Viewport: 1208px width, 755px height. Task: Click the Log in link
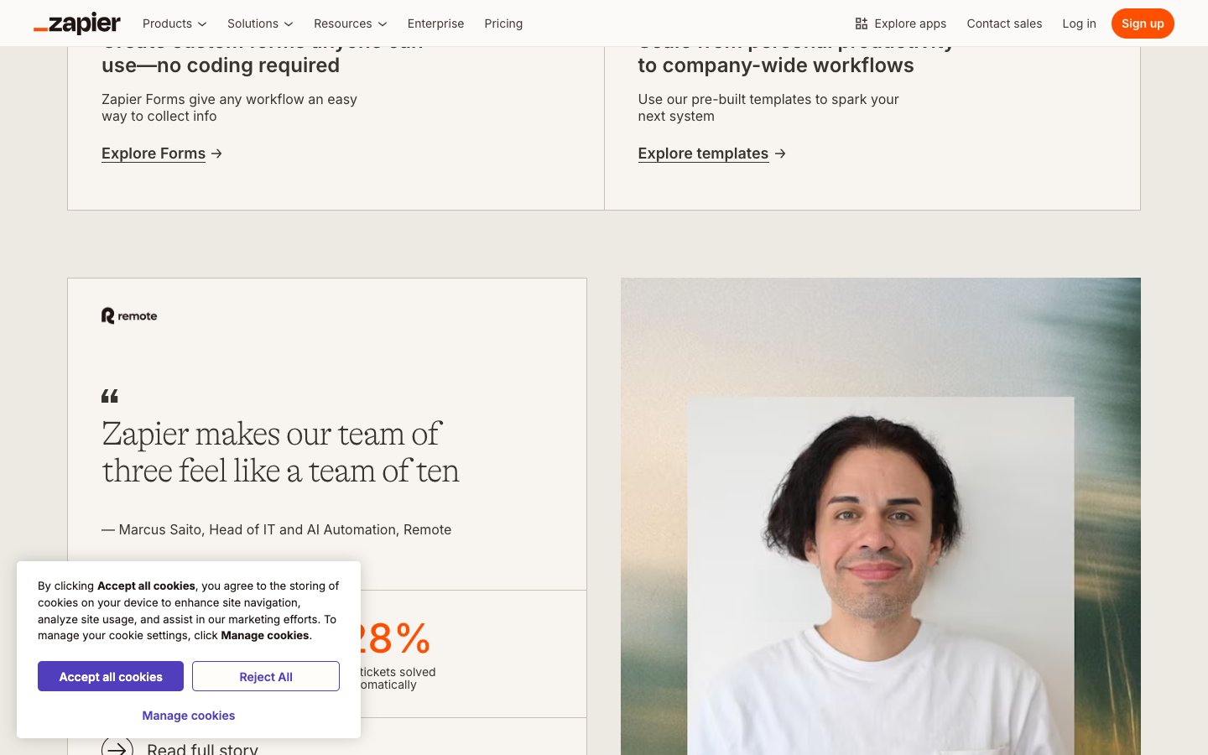tap(1079, 23)
